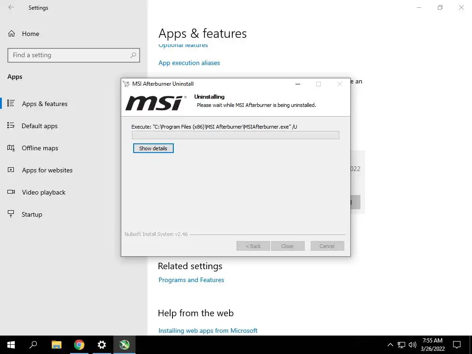Click the MSI Afterburner title bar plane icon
The height and width of the screenshot is (354, 472).
coord(126,84)
